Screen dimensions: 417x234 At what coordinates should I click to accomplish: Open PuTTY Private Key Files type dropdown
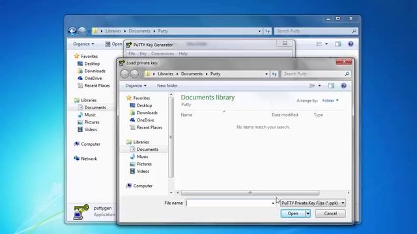pyautogui.click(x=313, y=203)
